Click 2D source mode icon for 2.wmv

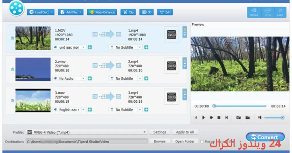point(95,65)
